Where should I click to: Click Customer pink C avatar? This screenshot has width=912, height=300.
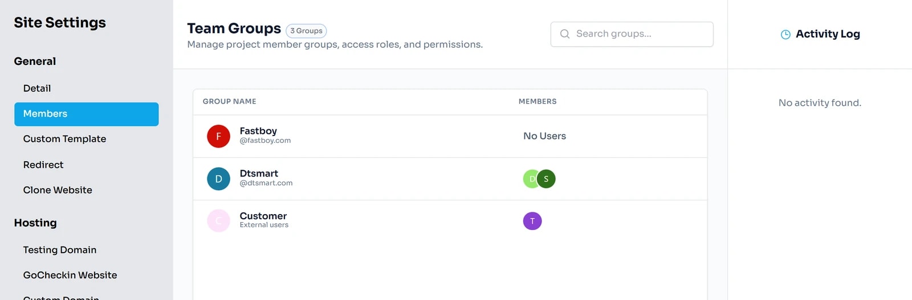point(218,221)
